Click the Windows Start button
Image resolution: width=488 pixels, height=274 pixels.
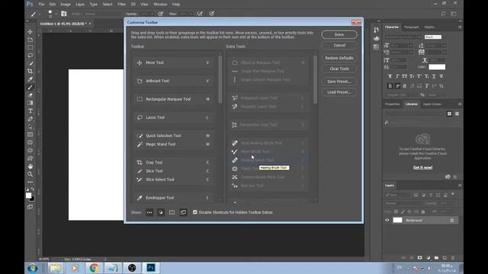pyautogui.click(x=33, y=268)
